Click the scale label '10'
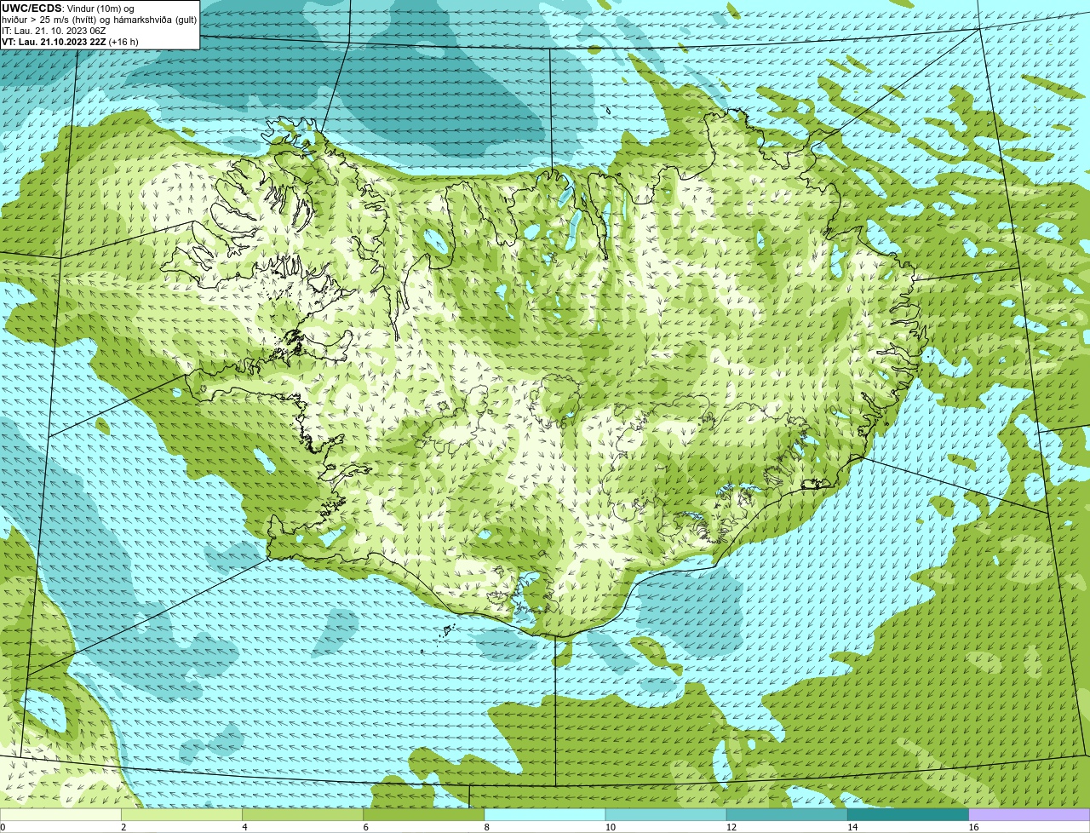This screenshot has width=1090, height=833. click(x=610, y=827)
